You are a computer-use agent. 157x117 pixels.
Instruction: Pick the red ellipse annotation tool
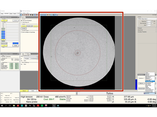click(28, 15)
